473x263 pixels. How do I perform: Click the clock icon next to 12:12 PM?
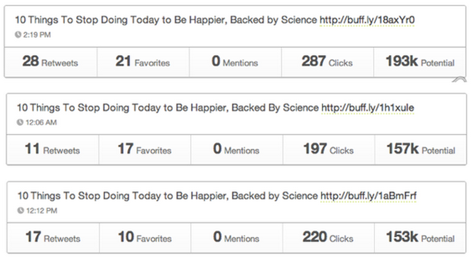(x=21, y=211)
